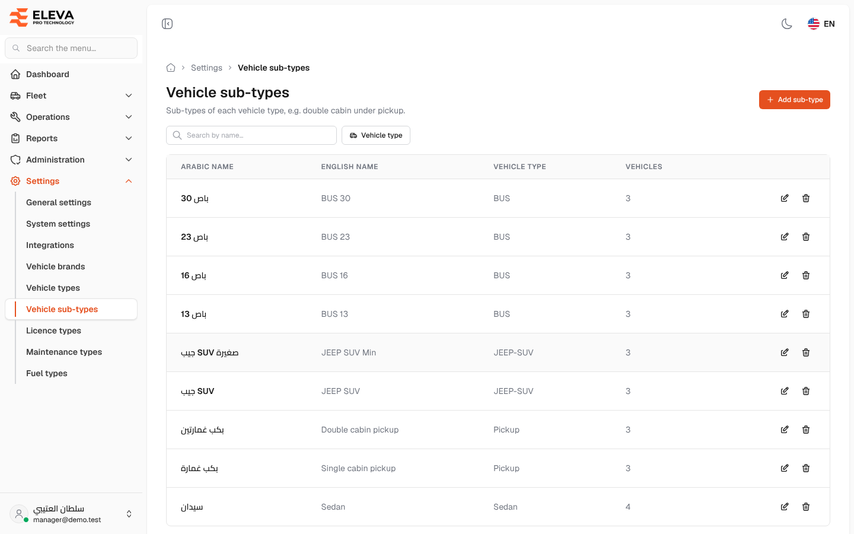Collapse the sidebar panel icon
854x534 pixels.
tap(167, 24)
